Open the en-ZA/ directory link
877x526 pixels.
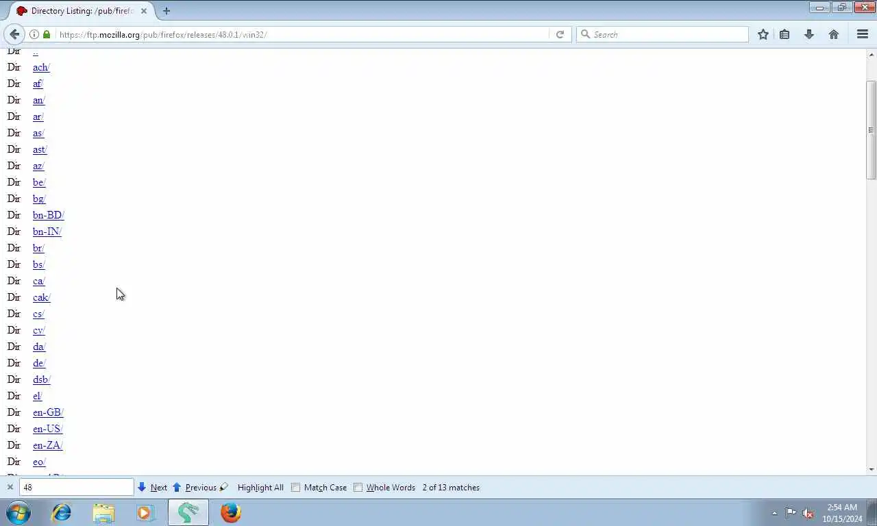[48, 445]
